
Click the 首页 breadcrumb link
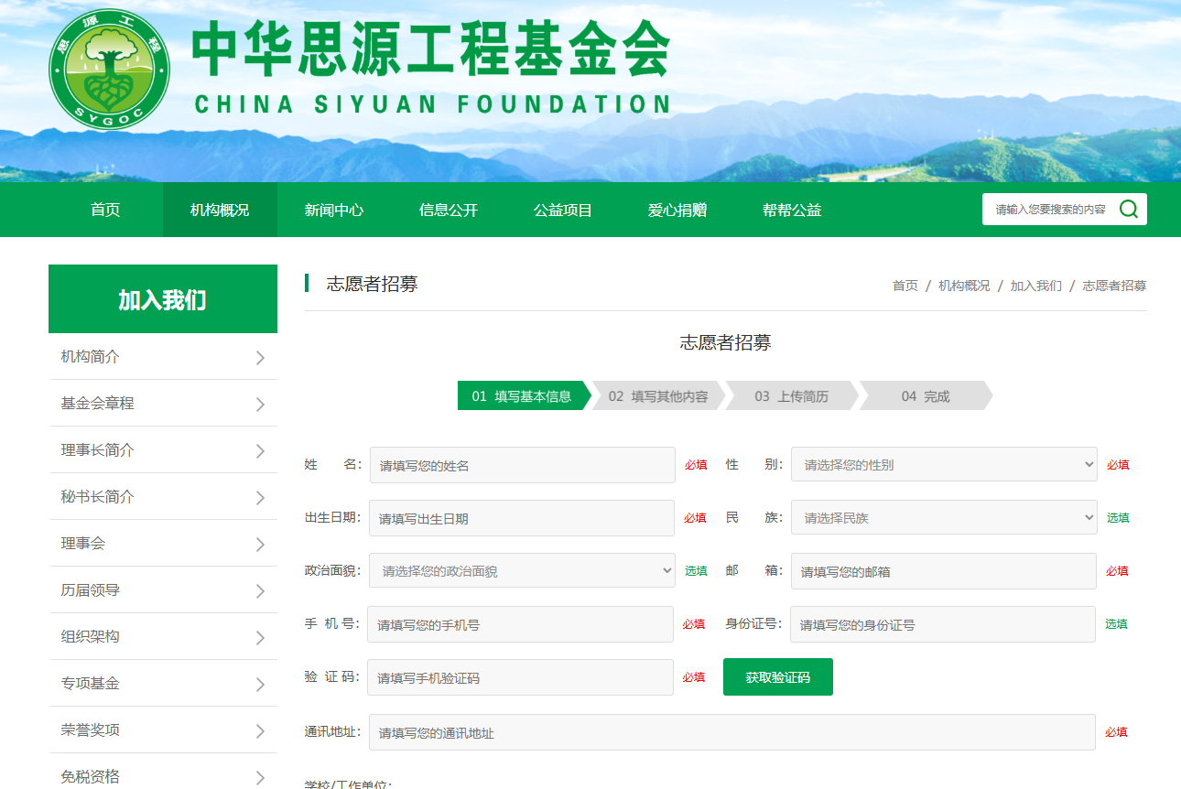point(905,286)
